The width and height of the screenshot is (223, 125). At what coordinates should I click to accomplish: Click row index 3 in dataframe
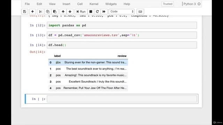point(51,82)
